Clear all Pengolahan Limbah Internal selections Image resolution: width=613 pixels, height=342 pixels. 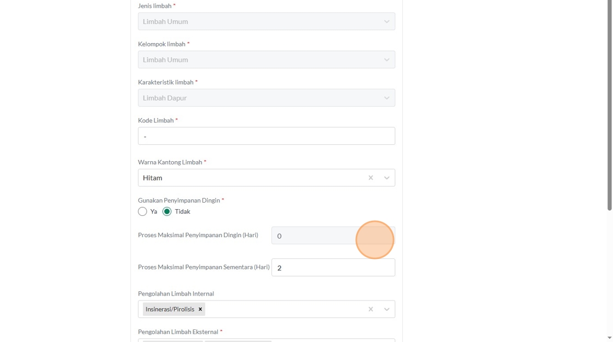tap(371, 309)
